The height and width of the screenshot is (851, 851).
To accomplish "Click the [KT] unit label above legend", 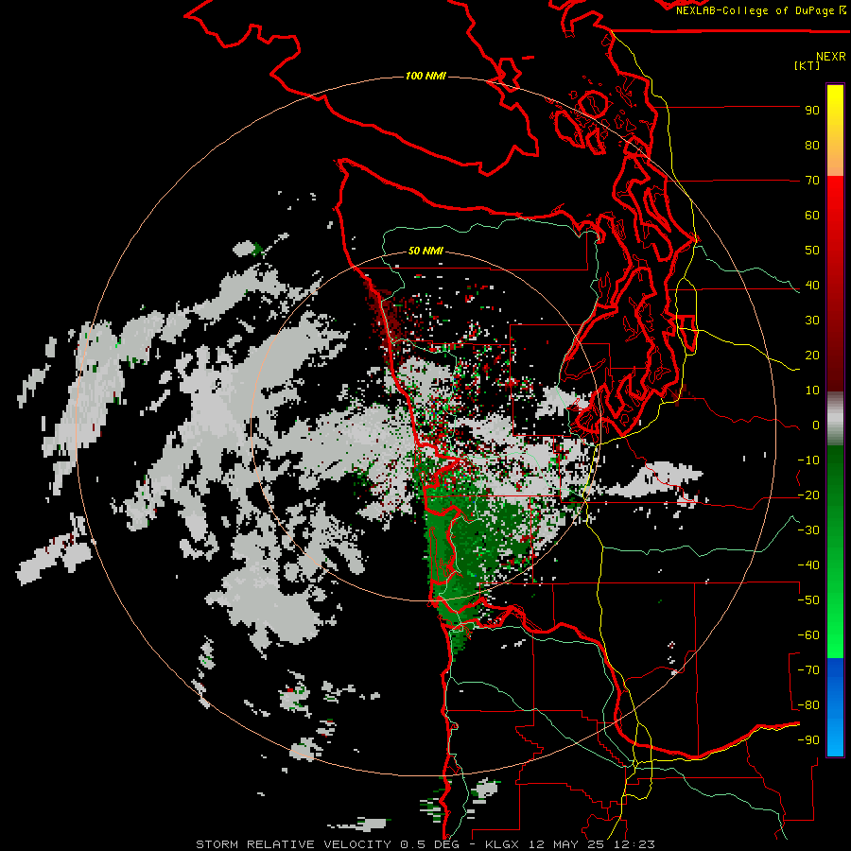I will point(807,65).
